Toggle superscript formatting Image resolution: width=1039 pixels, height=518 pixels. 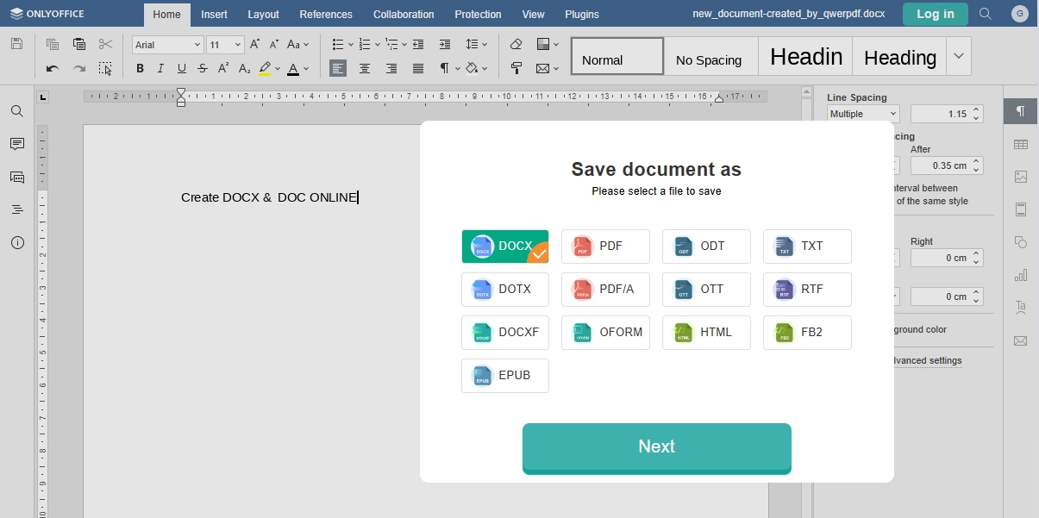click(223, 68)
